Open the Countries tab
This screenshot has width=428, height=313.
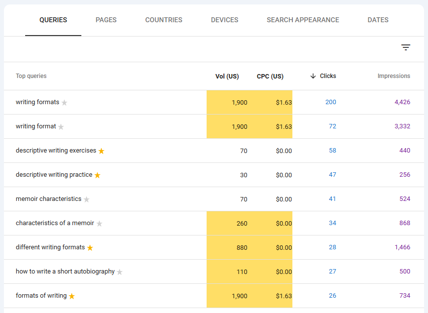[164, 20]
